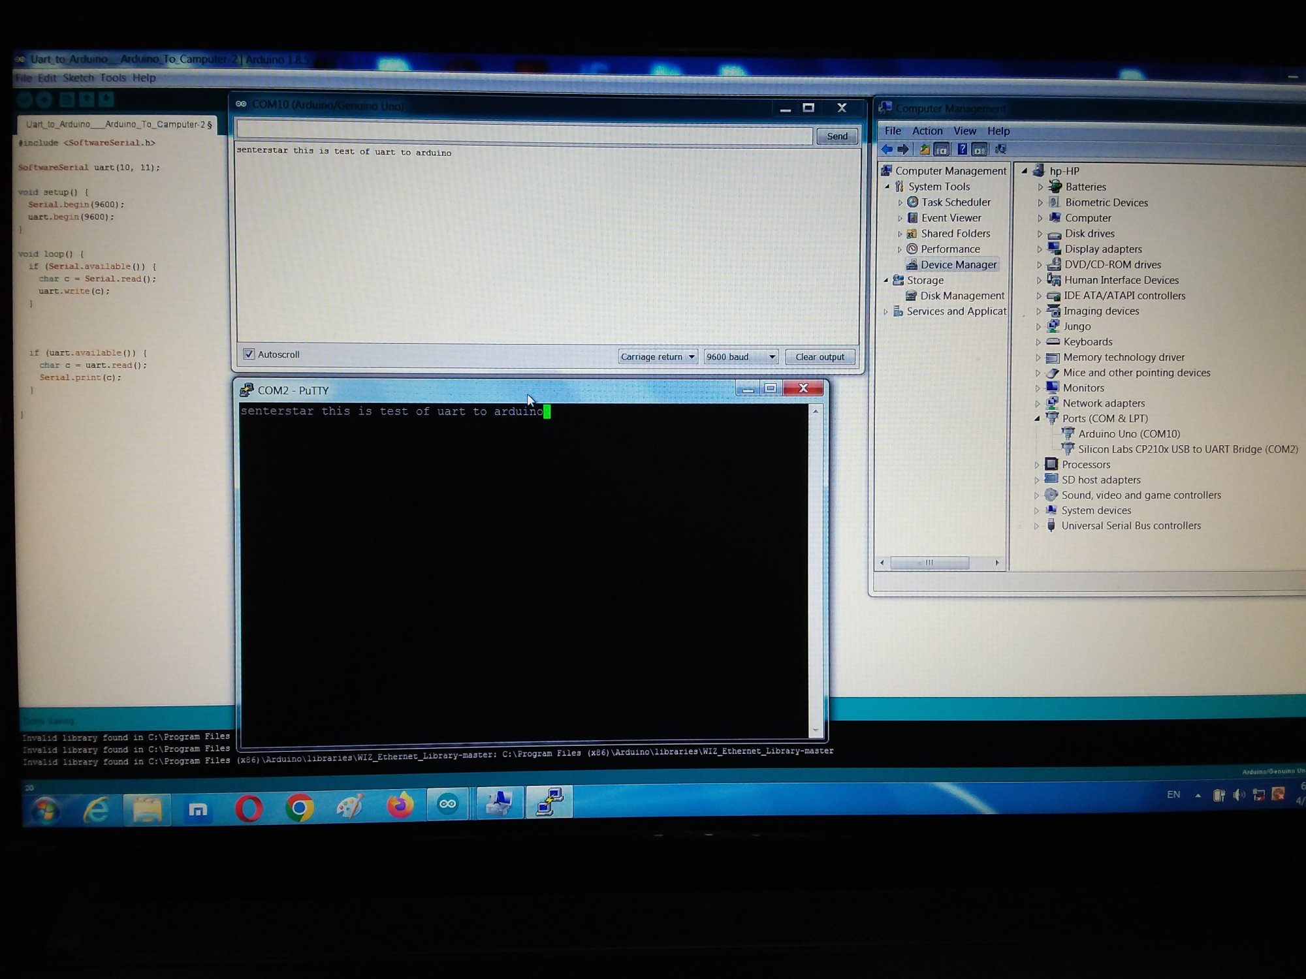Switch to Arduino IDE taskbar icon
1306x979 pixels.
point(448,803)
